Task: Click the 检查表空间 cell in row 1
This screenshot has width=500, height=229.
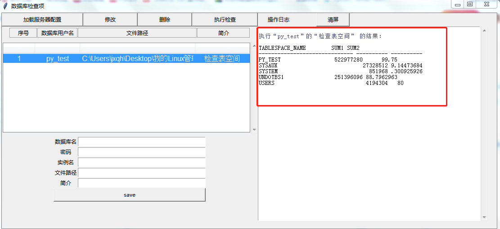Action: tap(222, 58)
